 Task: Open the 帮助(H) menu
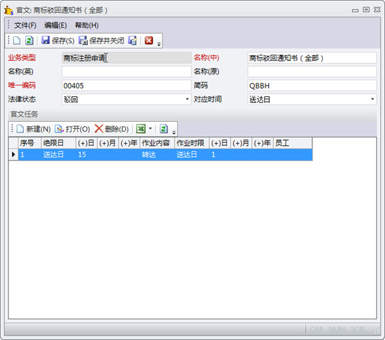tap(87, 25)
